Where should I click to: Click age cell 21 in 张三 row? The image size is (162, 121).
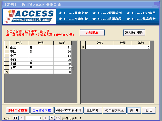click(x=62, y=47)
